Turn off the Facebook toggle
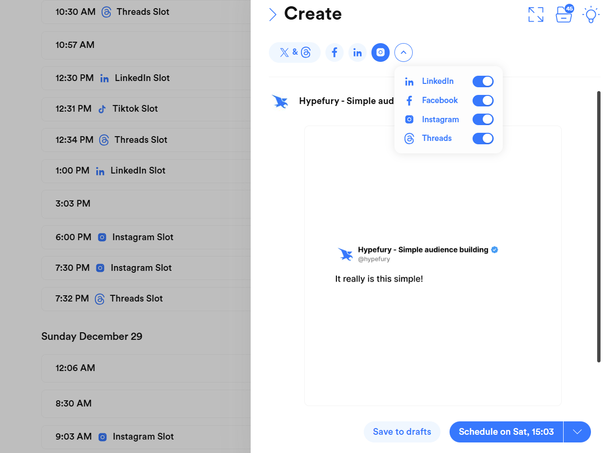 coord(483,100)
